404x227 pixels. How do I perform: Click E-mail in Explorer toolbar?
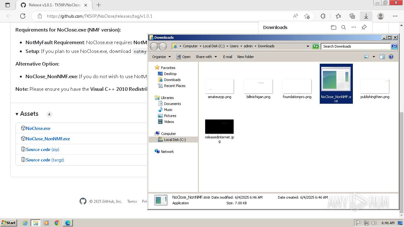click(x=228, y=57)
